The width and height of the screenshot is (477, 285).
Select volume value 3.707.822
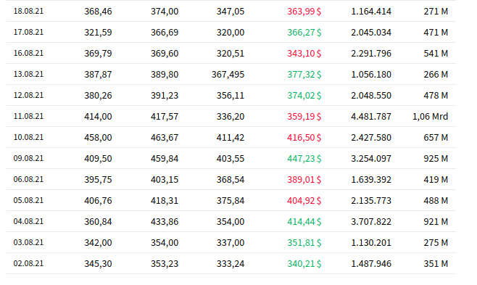click(x=371, y=221)
